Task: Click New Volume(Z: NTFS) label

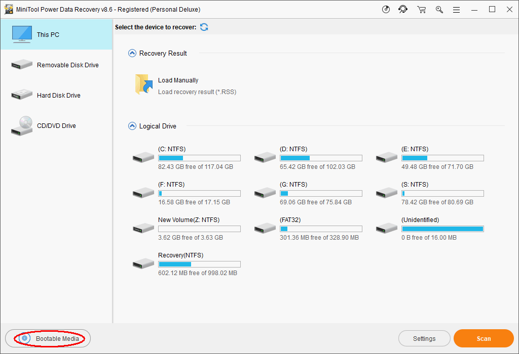Action: point(189,219)
